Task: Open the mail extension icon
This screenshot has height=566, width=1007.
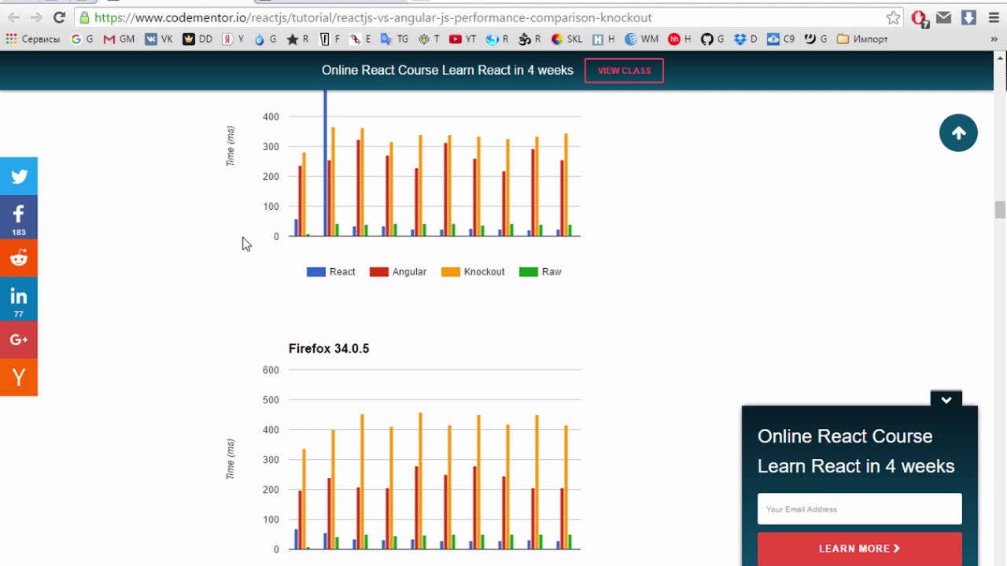Action: tap(943, 17)
